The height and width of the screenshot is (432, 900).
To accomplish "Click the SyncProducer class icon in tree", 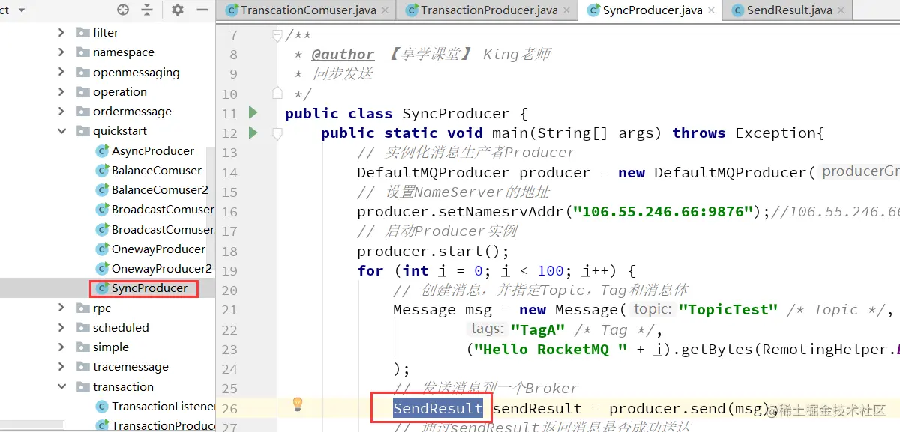I will click(x=102, y=288).
